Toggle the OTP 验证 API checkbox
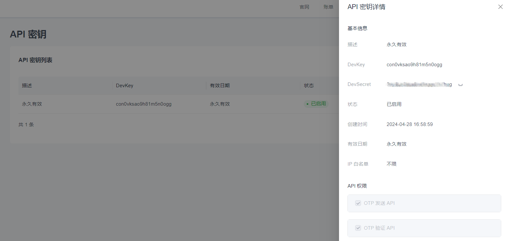 tap(358, 228)
